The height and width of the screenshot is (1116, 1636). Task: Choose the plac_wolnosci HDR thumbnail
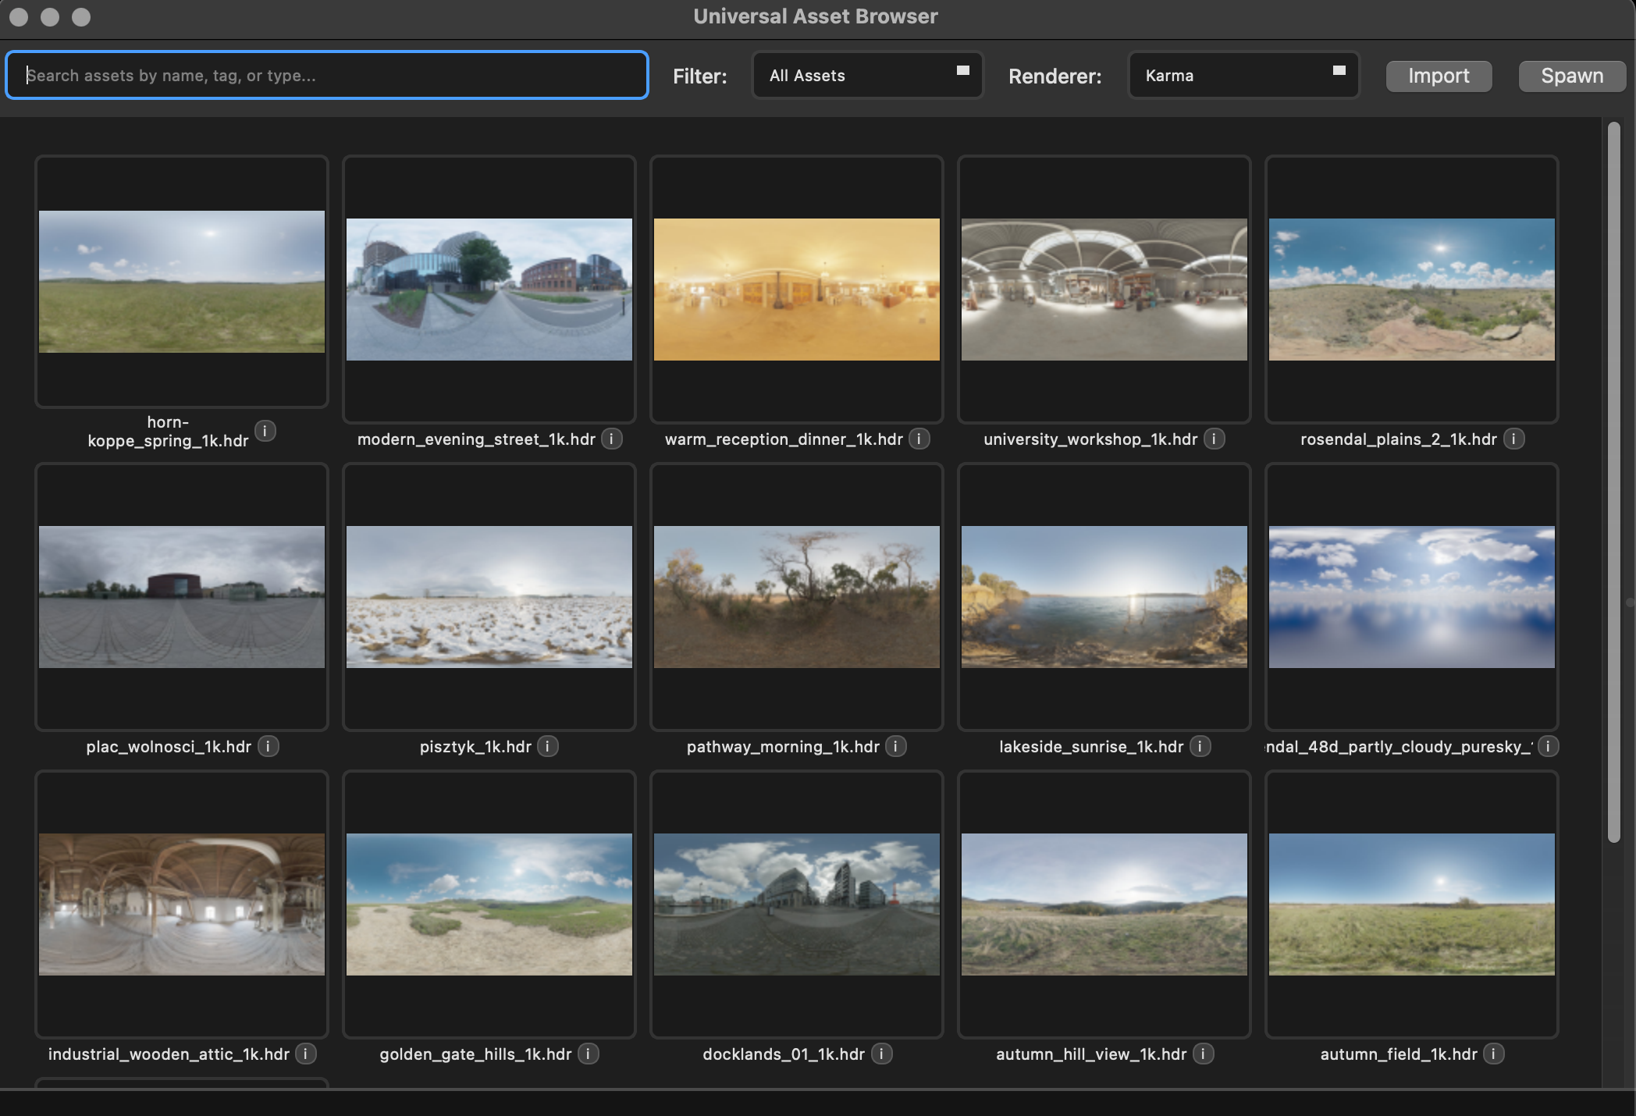pyautogui.click(x=181, y=596)
